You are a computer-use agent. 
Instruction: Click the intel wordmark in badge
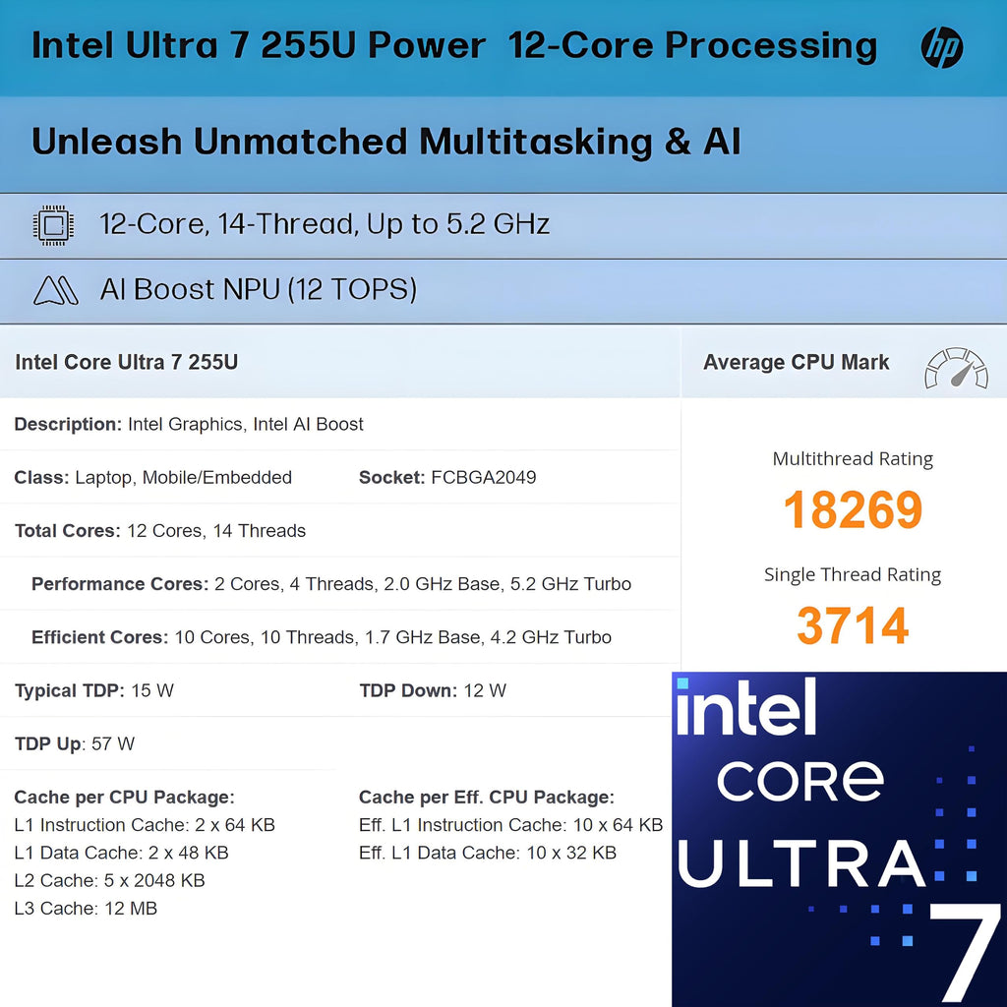(746, 706)
